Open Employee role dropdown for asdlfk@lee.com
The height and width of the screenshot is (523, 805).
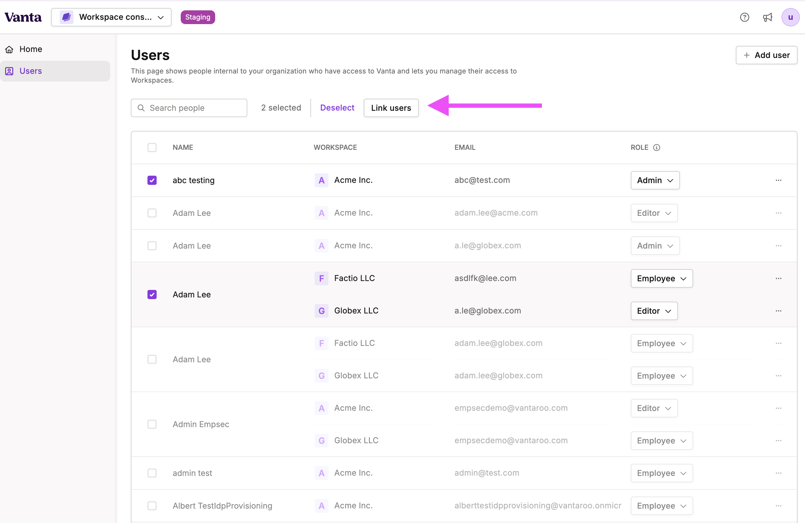click(x=662, y=278)
